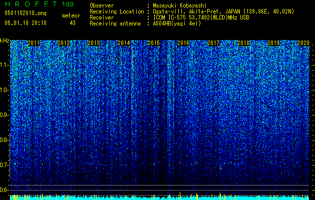Click the red echo spot near 2016
Image resolution: width=315 pixels, height=200 pixels.
180,162
